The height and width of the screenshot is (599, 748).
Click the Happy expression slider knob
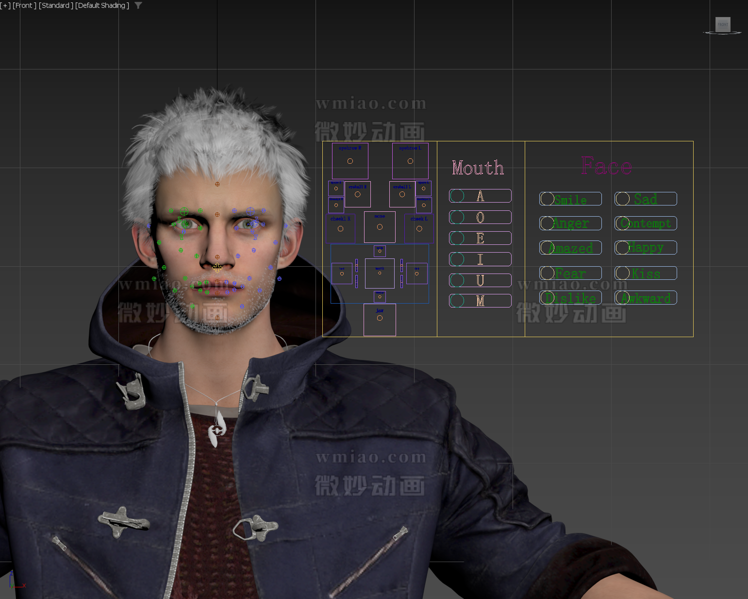pos(622,248)
